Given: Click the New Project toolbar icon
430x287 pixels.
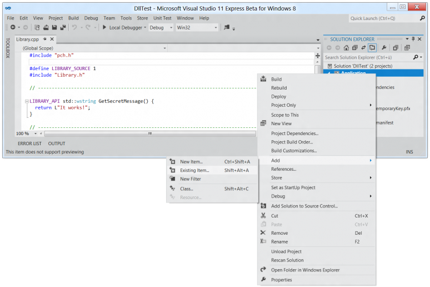Looking at the screenshot, I should point(37,27).
